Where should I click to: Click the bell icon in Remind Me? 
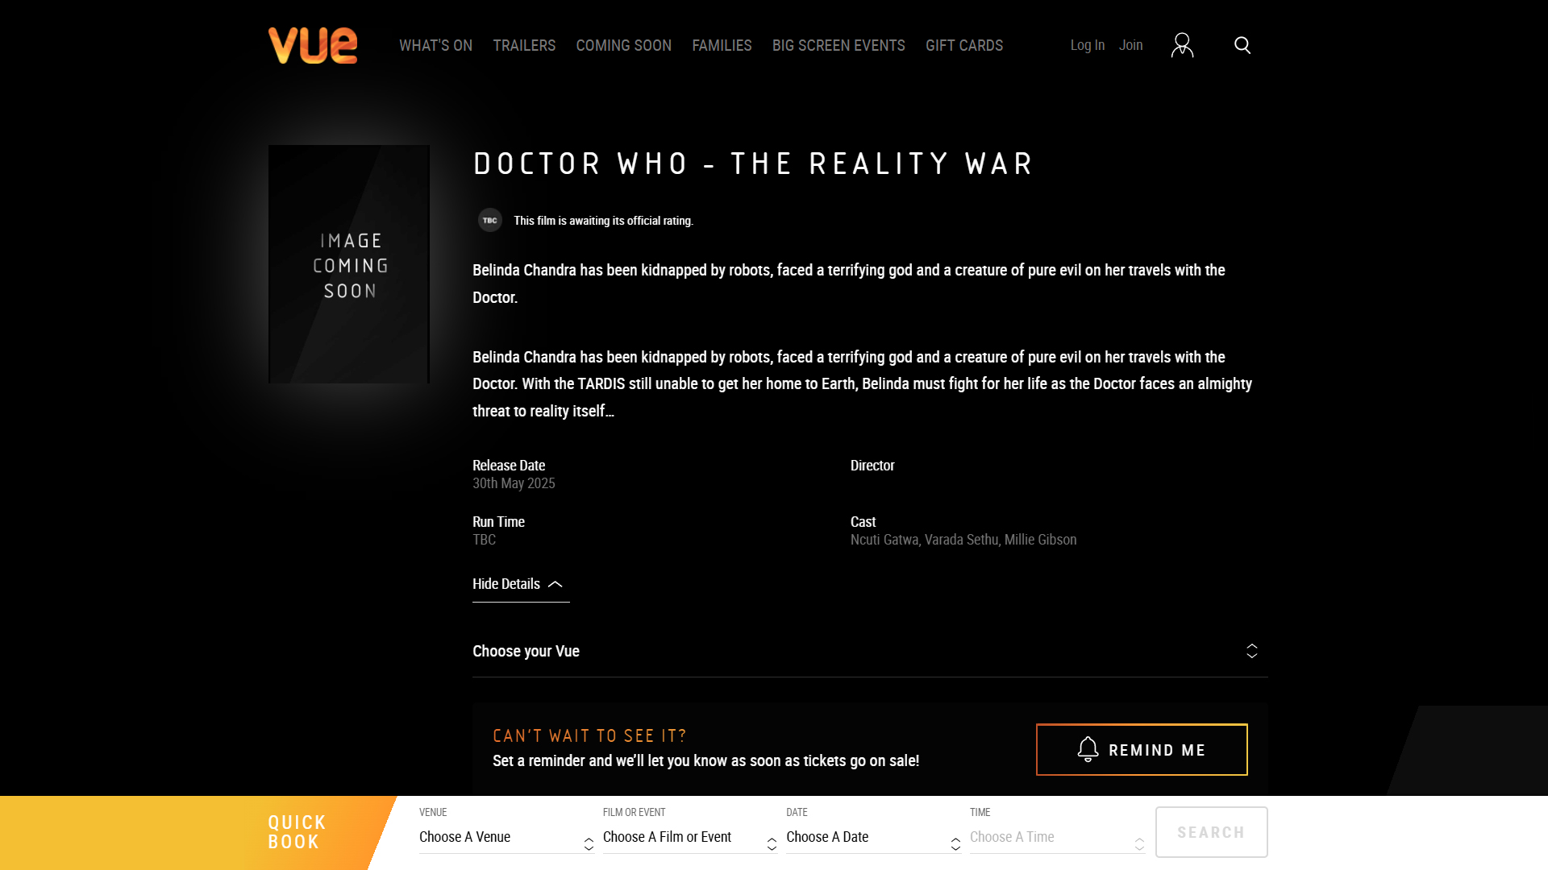click(1088, 749)
